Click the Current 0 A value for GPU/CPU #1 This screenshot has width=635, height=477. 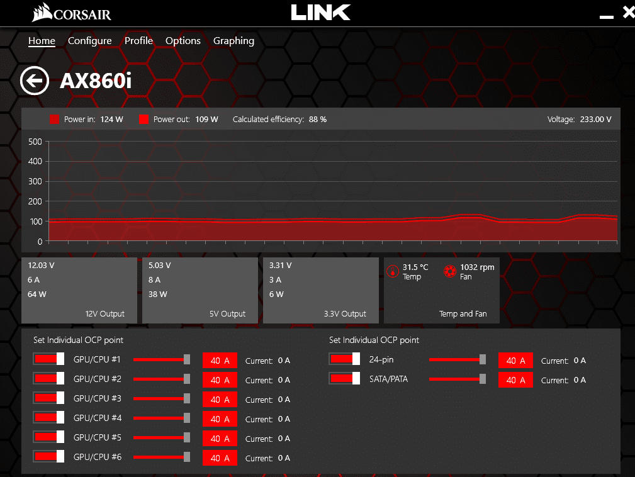tap(284, 361)
